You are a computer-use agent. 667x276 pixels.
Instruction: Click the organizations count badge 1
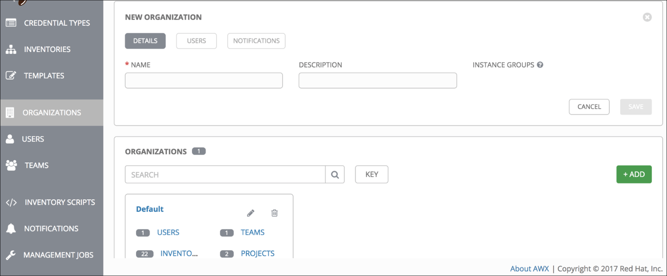coord(199,151)
